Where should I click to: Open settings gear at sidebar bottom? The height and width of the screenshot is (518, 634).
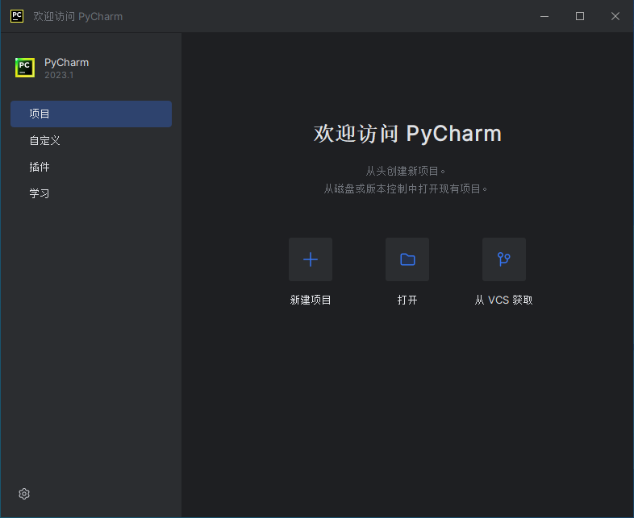point(24,493)
